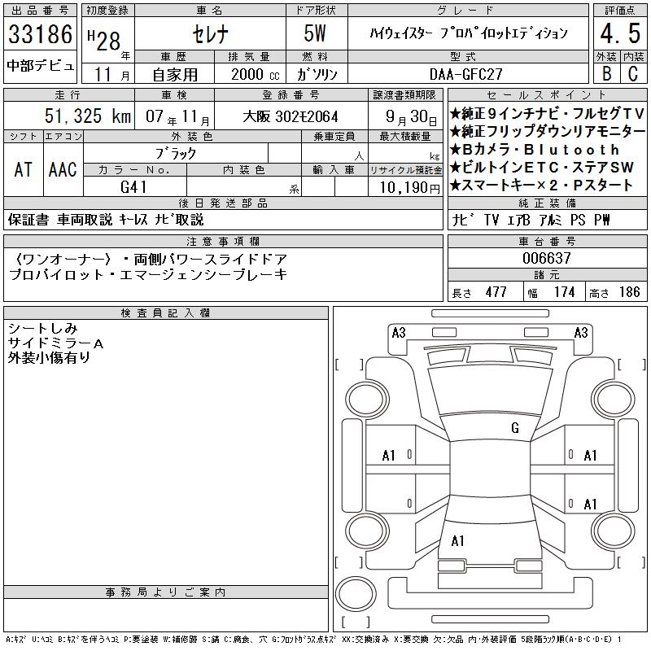651x651 pixels.
Task: Select sales point ビルトインETC・ステアSW
Action: [x=542, y=168]
